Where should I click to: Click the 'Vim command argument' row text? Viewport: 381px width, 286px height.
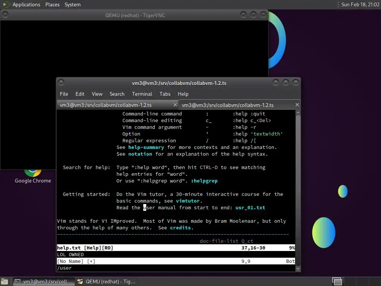[152, 127]
